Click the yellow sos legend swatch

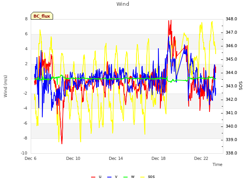coord(142,177)
